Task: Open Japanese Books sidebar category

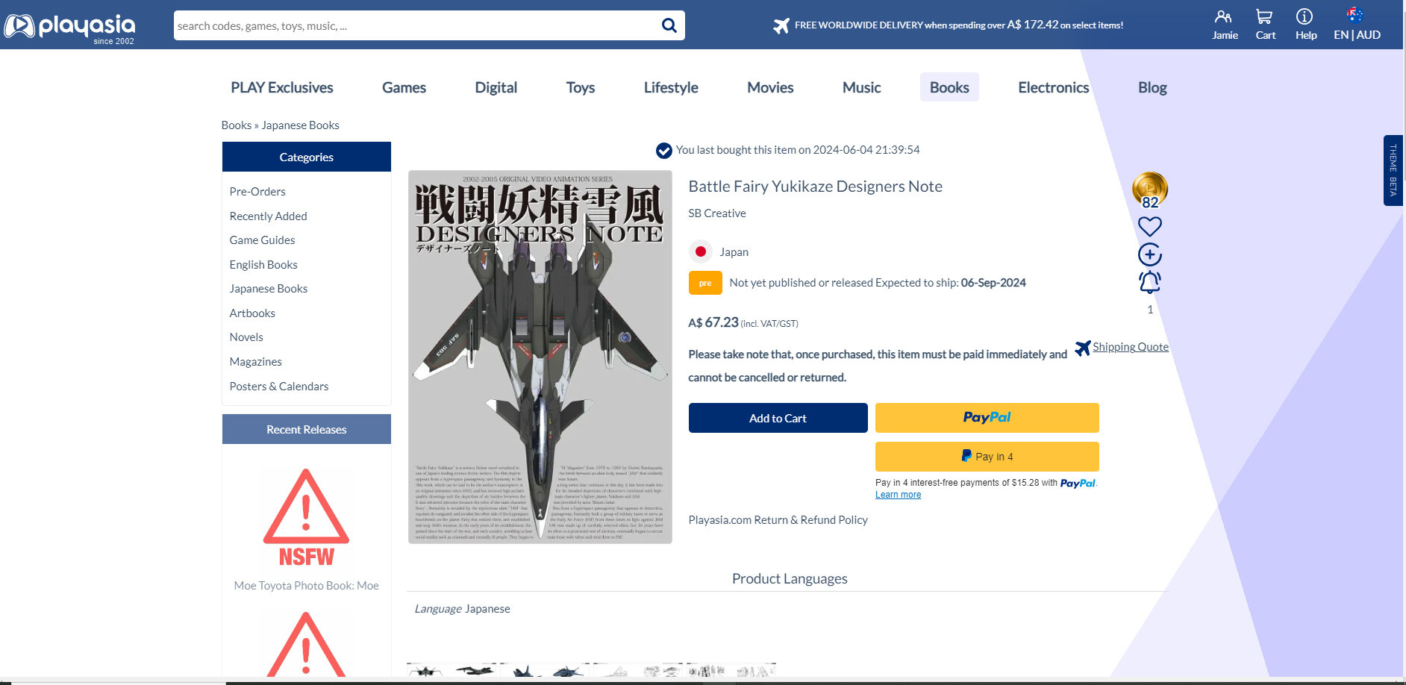Action: (268, 289)
